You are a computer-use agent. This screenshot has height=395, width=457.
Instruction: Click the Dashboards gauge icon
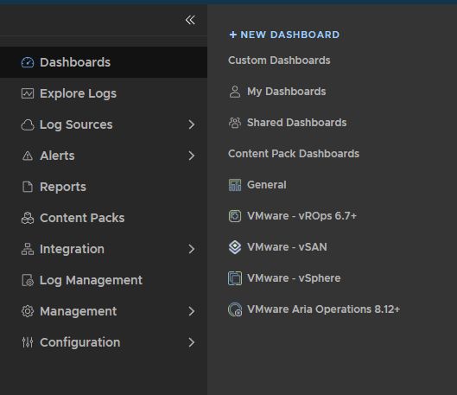point(28,62)
